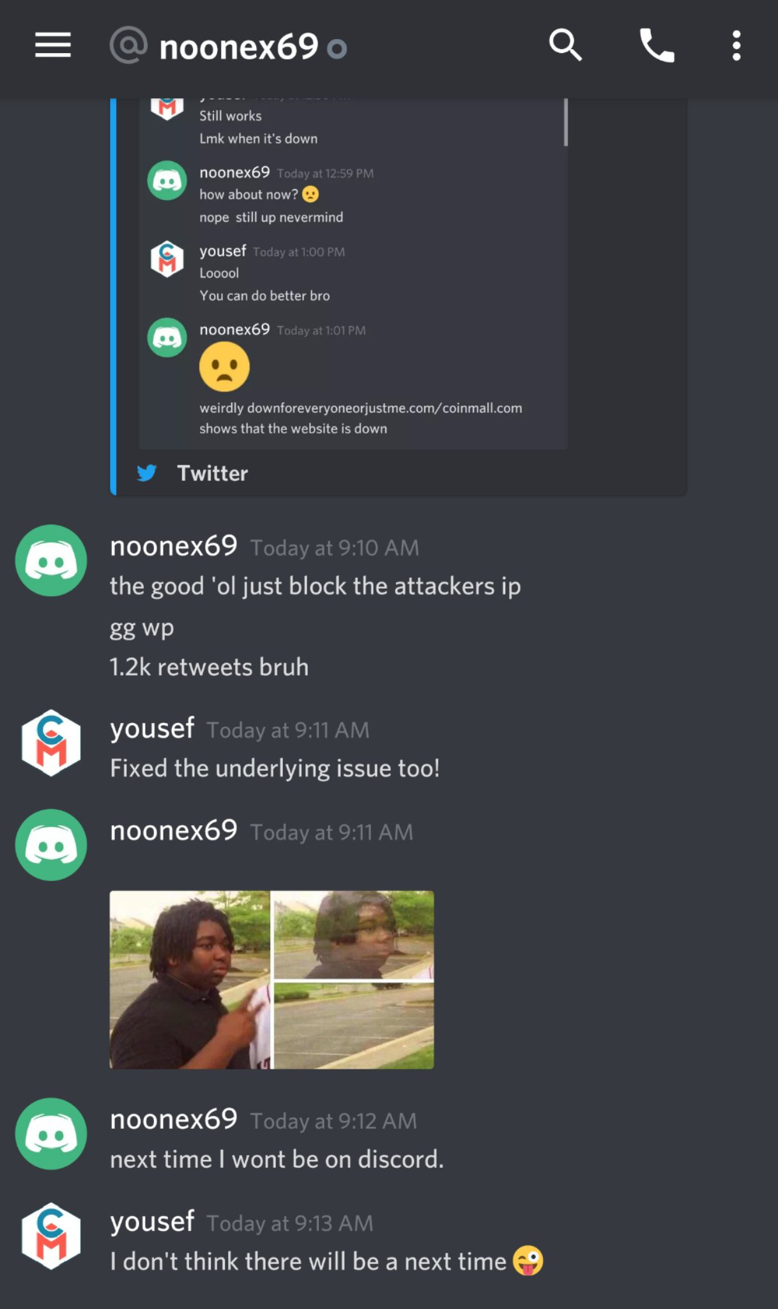Open the embedded chat screenshot preview
Screen dimensions: 778x1309
[353, 274]
